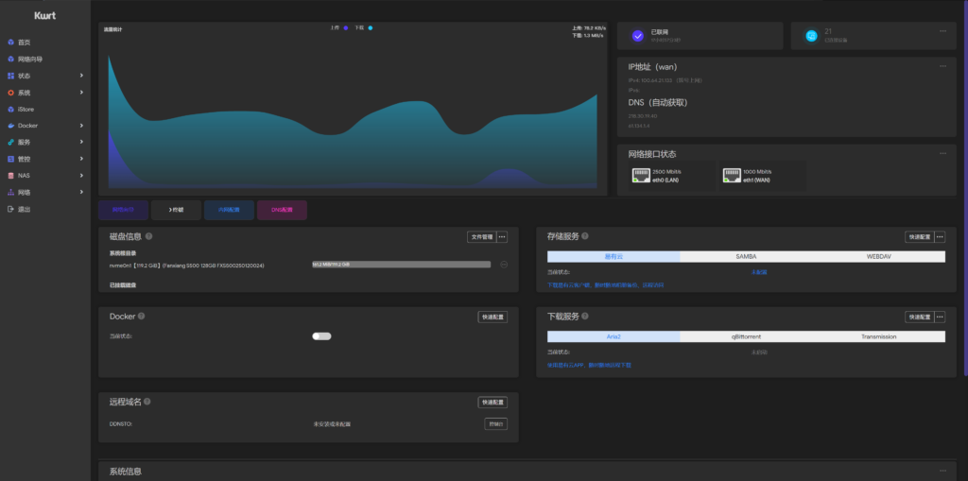This screenshot has width=968, height=481.
Task: Click the 未配置 status link
Action: [x=759, y=271]
